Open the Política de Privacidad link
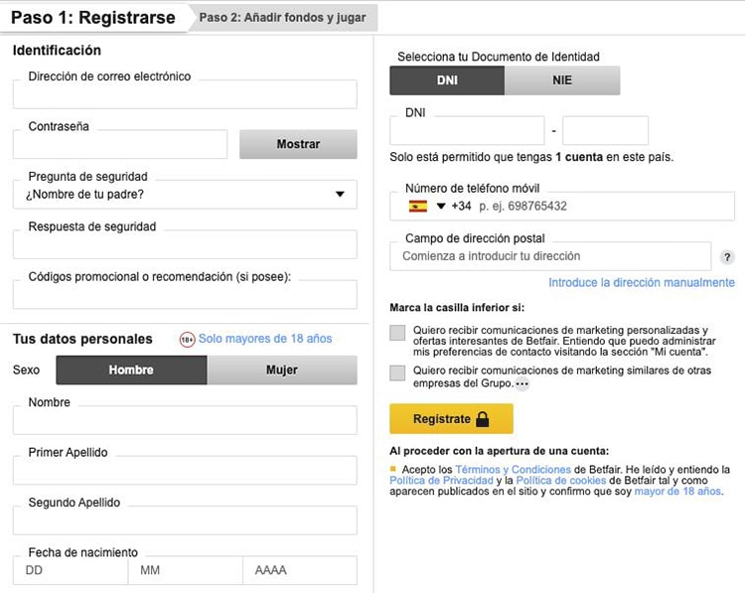Screen dimensions: 745x593 click(441, 481)
